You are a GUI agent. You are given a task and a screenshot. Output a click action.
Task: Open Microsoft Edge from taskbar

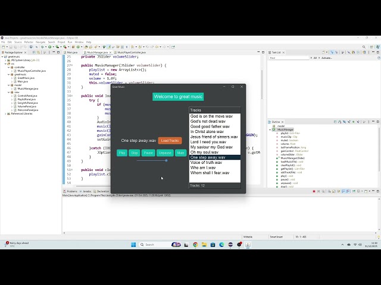(x=221, y=245)
